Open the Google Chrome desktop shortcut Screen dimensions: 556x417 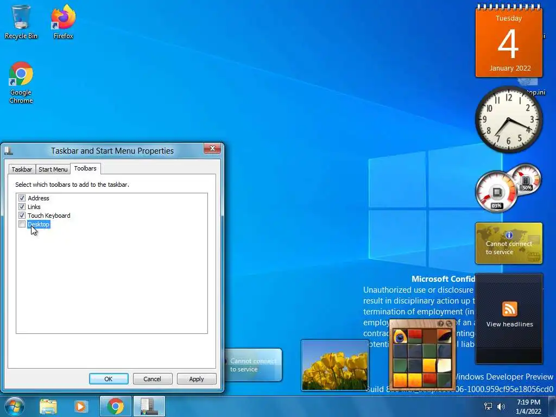(x=21, y=83)
